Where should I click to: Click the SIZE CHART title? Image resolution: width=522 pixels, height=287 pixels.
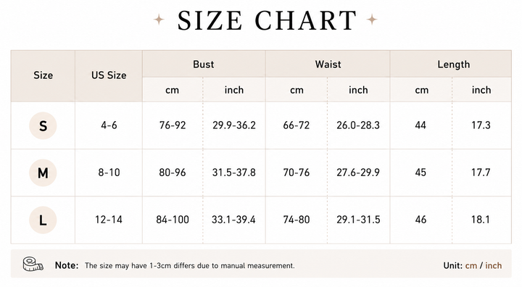tap(267, 20)
